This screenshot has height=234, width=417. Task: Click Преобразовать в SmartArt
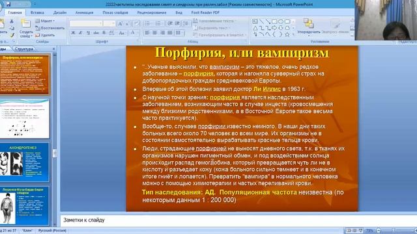pos(219,34)
